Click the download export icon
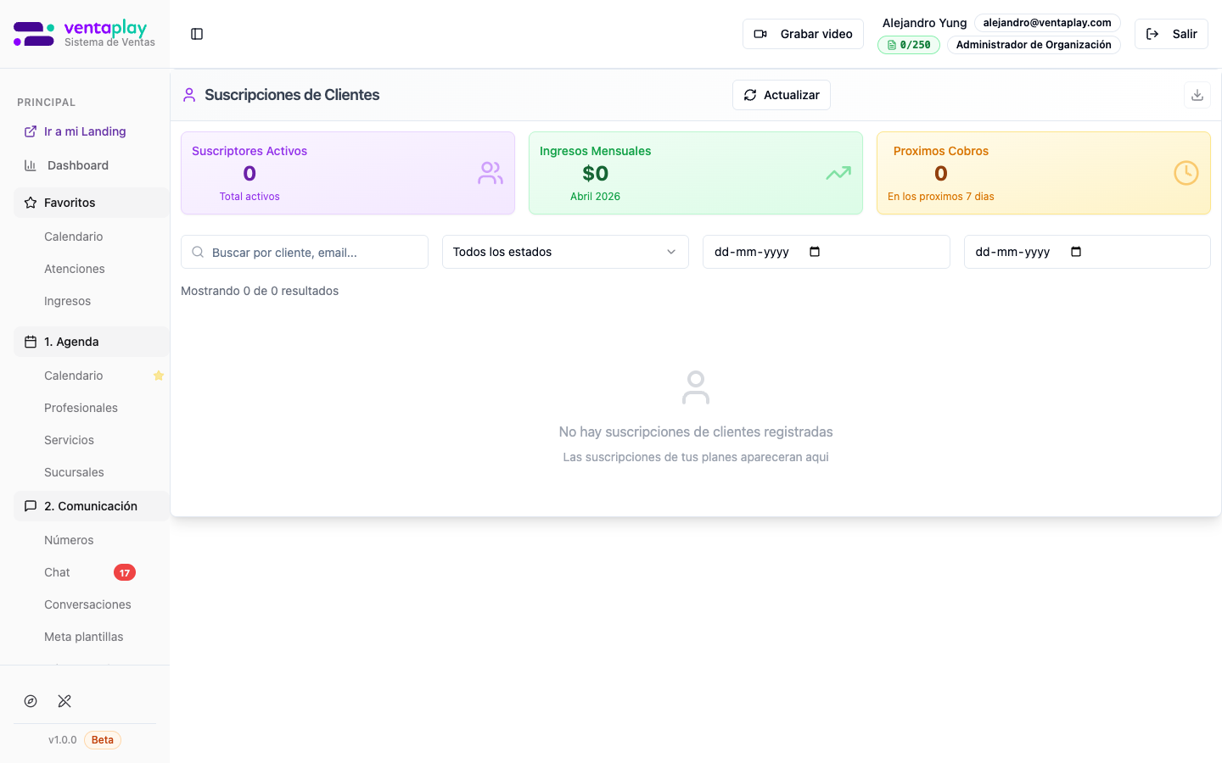The height and width of the screenshot is (763, 1222). tap(1197, 95)
